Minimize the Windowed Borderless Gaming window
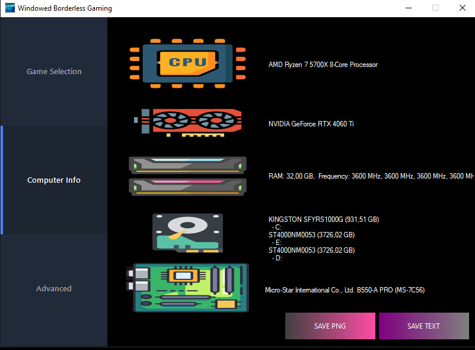 click(x=408, y=8)
